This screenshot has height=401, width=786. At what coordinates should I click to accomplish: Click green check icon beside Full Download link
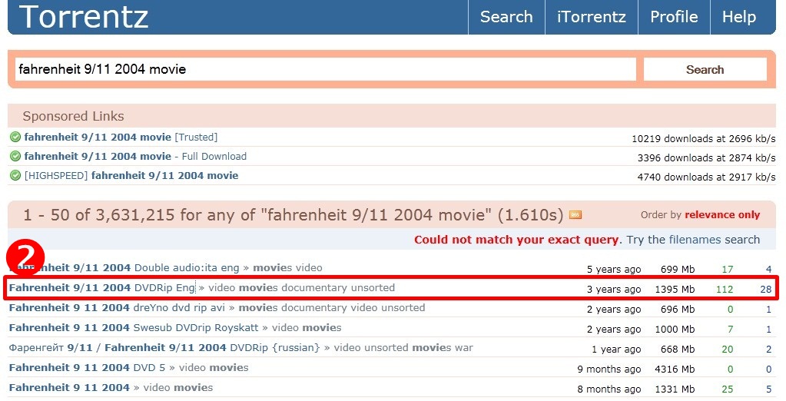coord(15,157)
